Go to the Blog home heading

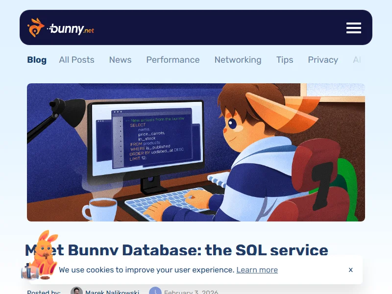[x=37, y=60]
